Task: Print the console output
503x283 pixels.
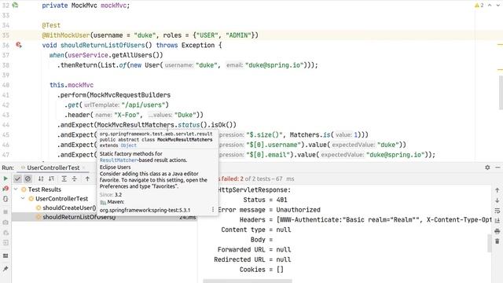Action: click(x=497, y=231)
